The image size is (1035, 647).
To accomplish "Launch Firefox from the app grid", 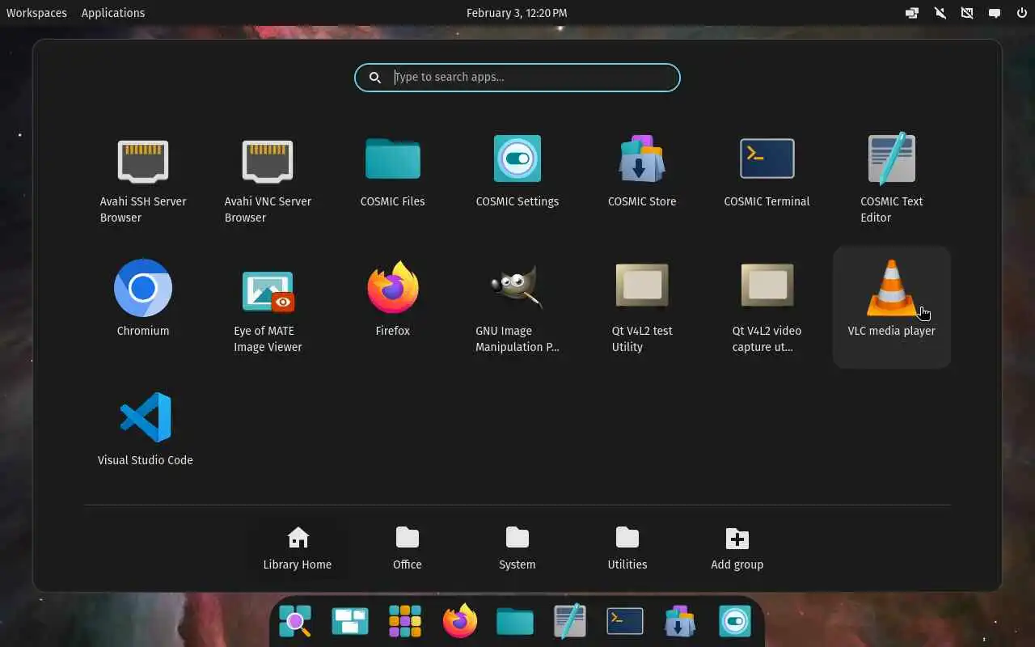I will pos(393,306).
